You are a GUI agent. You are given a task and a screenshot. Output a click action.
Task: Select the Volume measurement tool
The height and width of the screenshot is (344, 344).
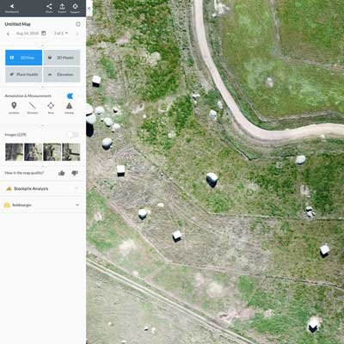[69, 107]
